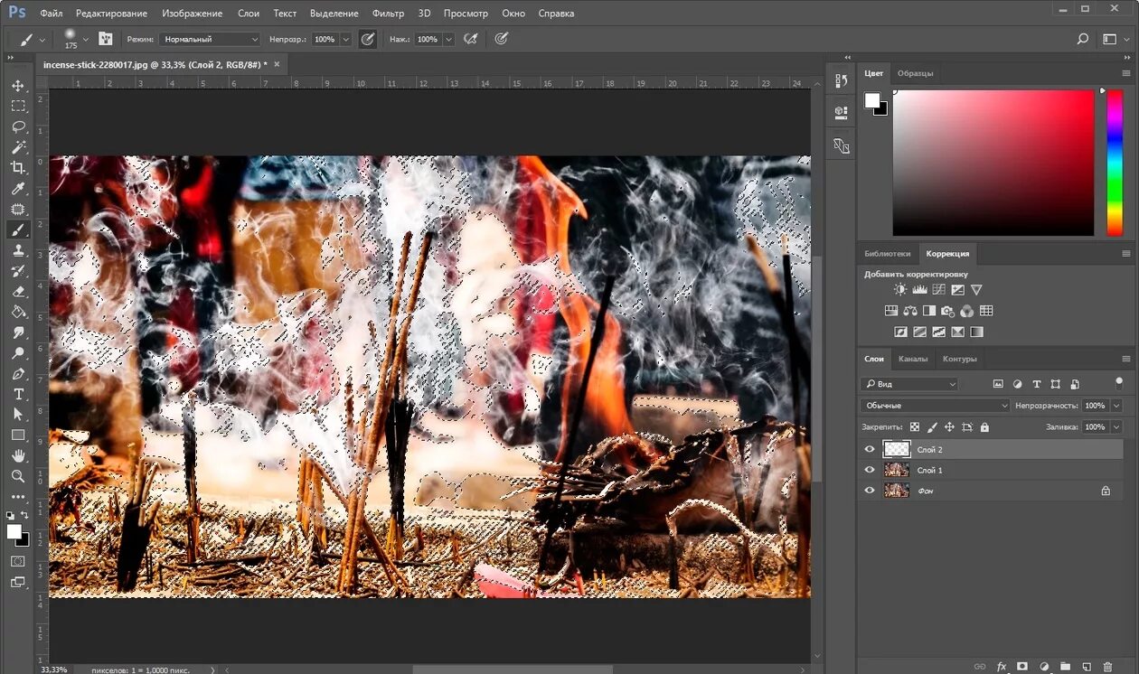Select the Lasso tool
1139x674 pixels.
[x=18, y=126]
